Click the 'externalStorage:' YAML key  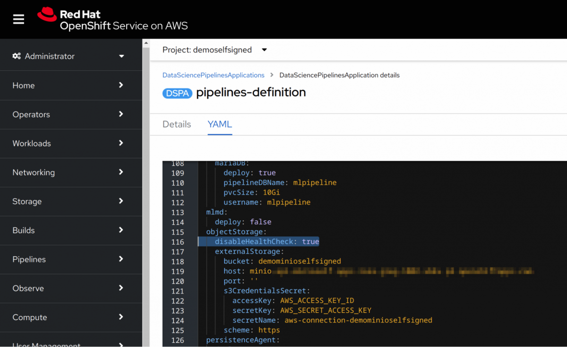pos(249,252)
